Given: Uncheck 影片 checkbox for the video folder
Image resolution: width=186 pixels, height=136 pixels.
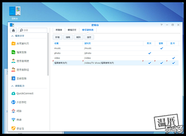Looking at the screenshot, I should (x=173, y=58).
